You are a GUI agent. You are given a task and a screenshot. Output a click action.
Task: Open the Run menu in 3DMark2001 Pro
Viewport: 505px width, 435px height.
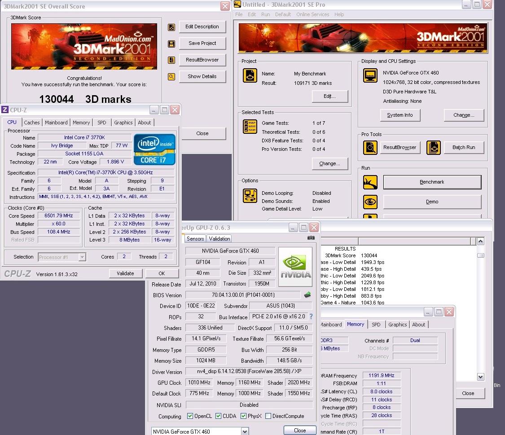pyautogui.click(x=266, y=14)
